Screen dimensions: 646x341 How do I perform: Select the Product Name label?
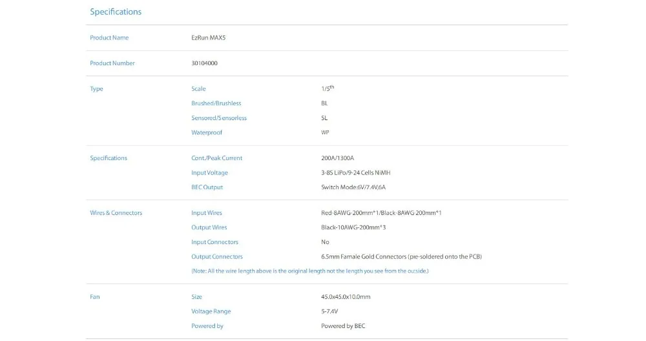(x=109, y=37)
